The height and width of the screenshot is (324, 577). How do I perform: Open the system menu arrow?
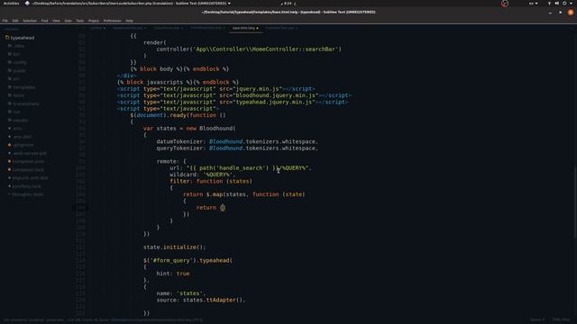tap(571, 3)
